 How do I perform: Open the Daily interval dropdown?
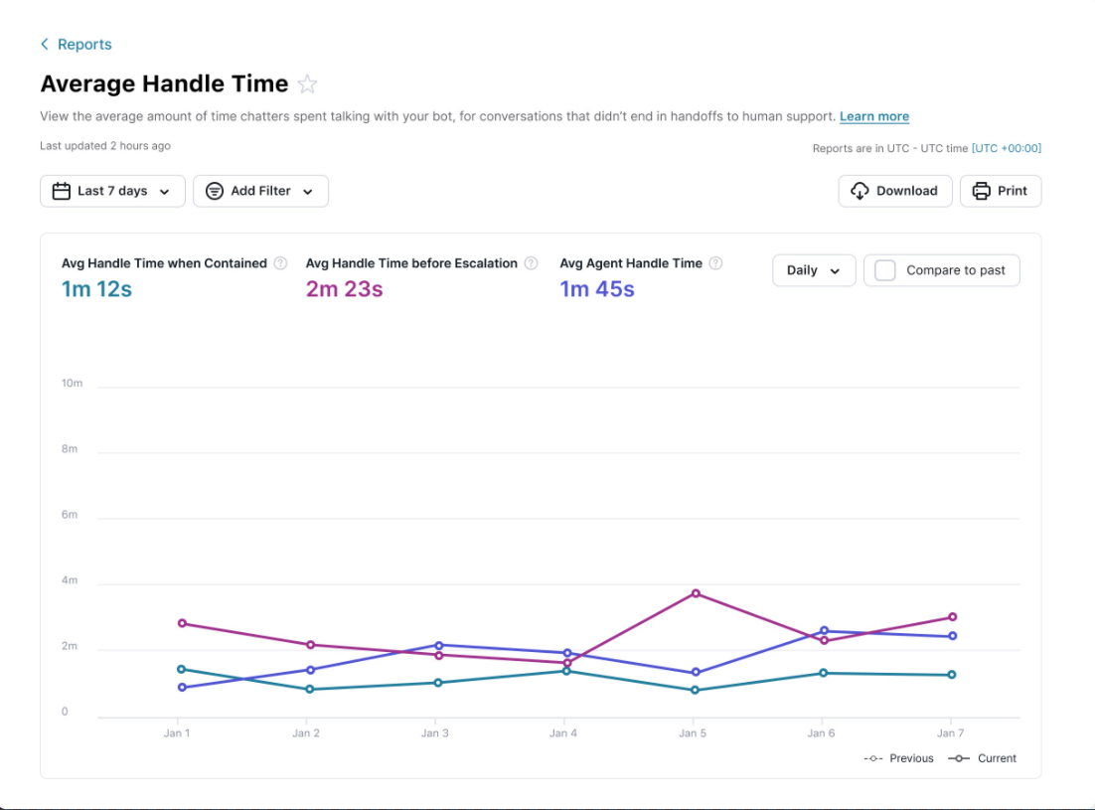pyautogui.click(x=813, y=270)
